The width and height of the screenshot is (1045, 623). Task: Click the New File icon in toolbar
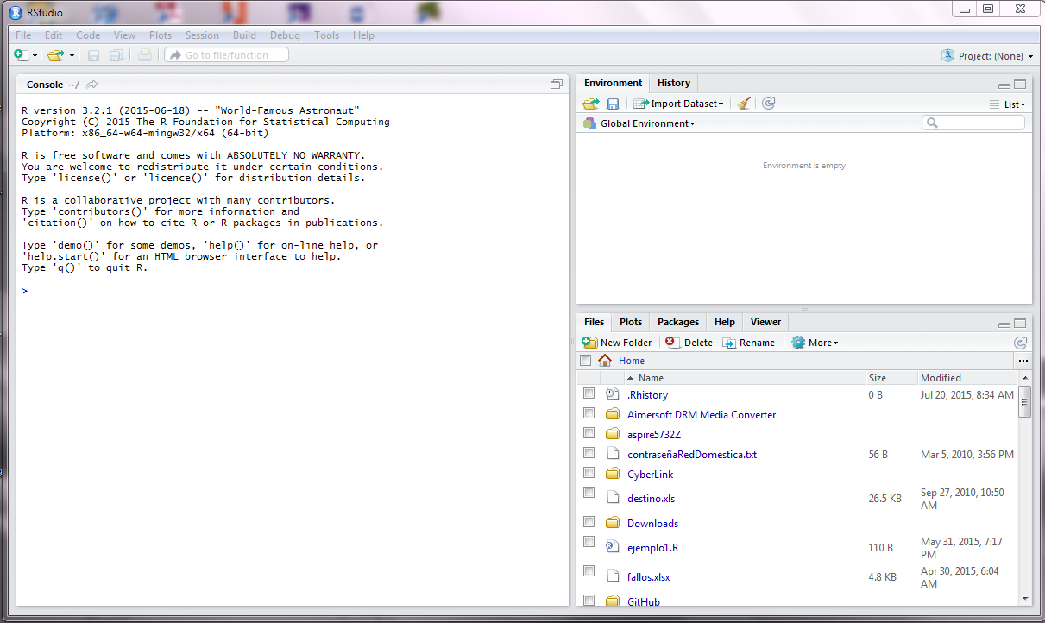(22, 55)
